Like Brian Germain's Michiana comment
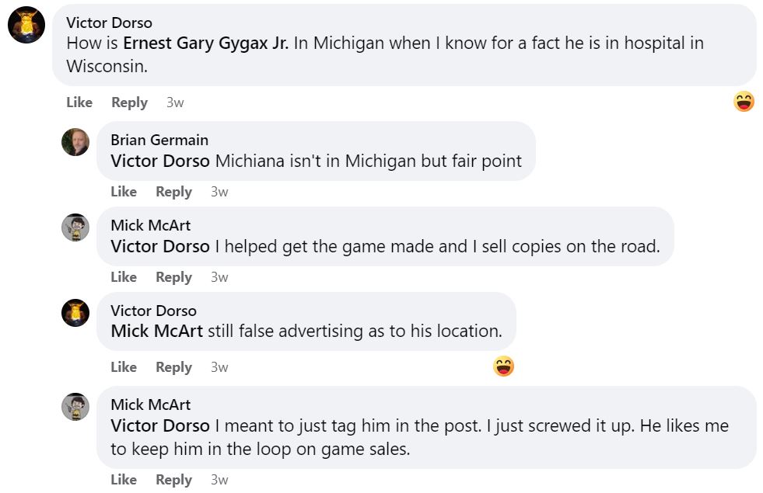The height and width of the screenshot is (493, 763). pos(124,192)
